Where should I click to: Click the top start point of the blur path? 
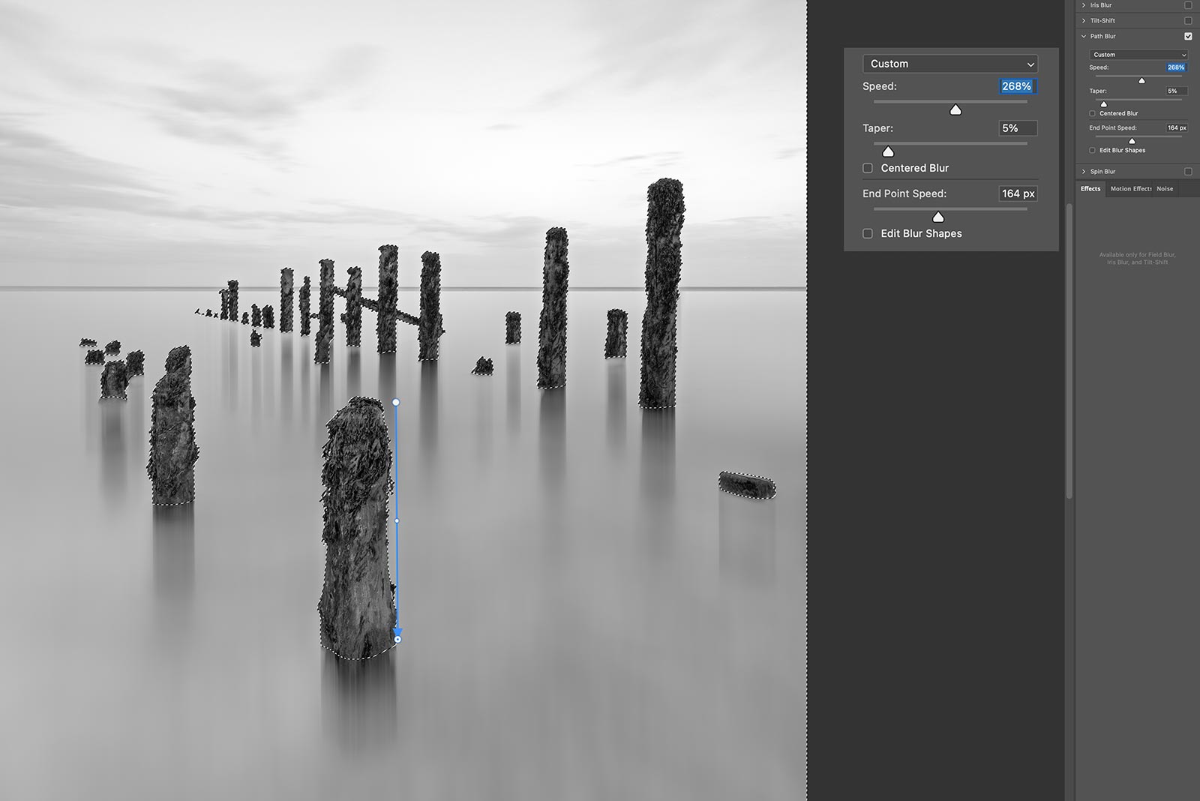(x=396, y=403)
